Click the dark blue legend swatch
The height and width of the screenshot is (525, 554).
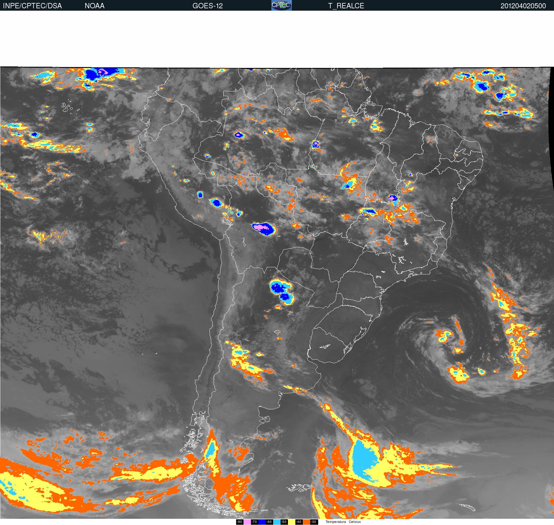262,522
